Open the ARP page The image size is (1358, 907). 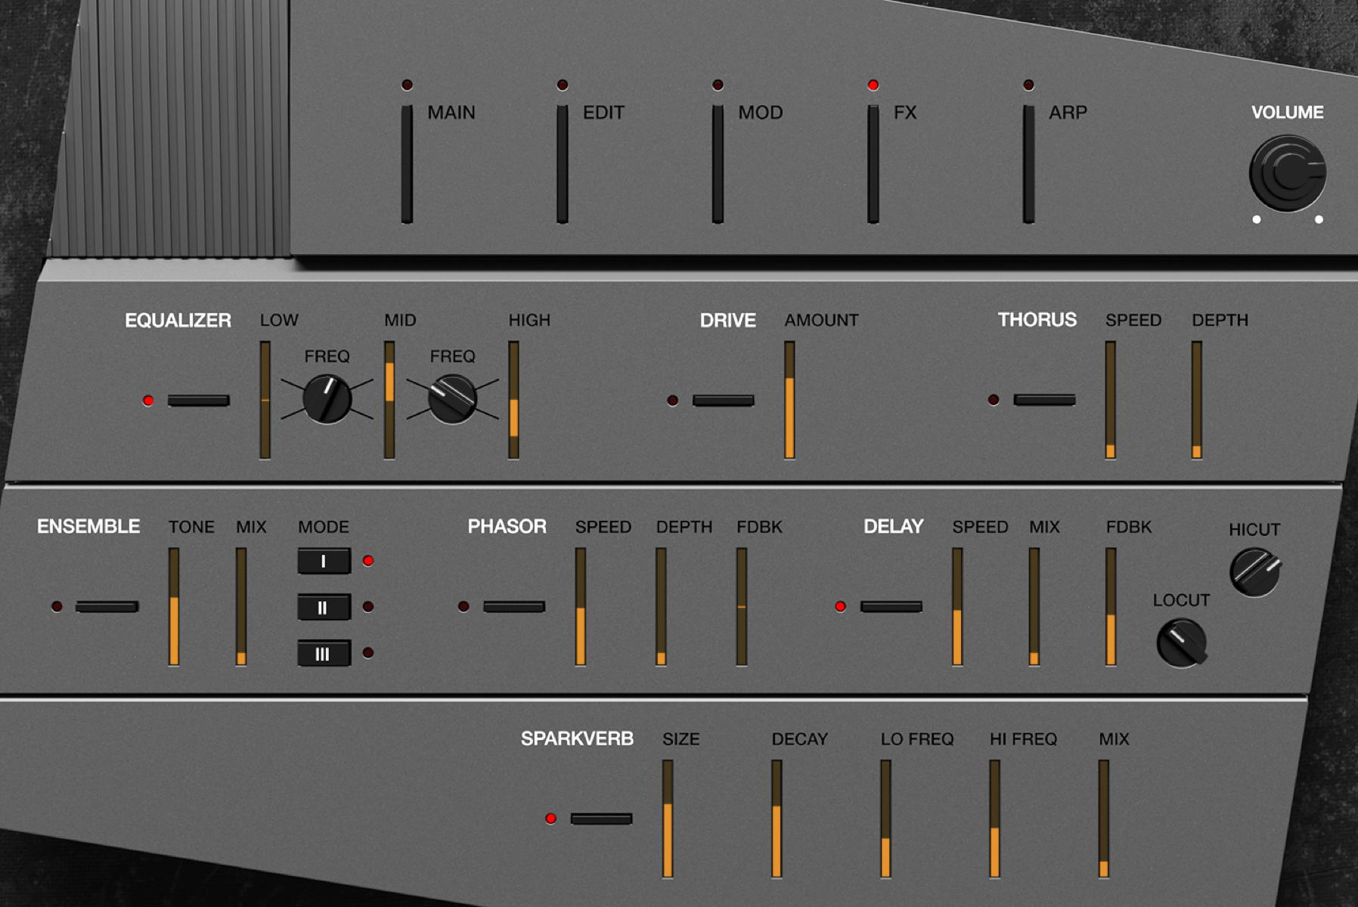click(1028, 163)
